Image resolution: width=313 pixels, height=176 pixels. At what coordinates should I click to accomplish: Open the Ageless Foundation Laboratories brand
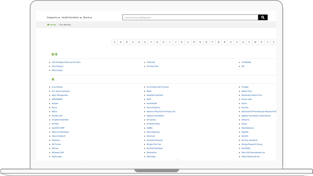tap(256, 116)
